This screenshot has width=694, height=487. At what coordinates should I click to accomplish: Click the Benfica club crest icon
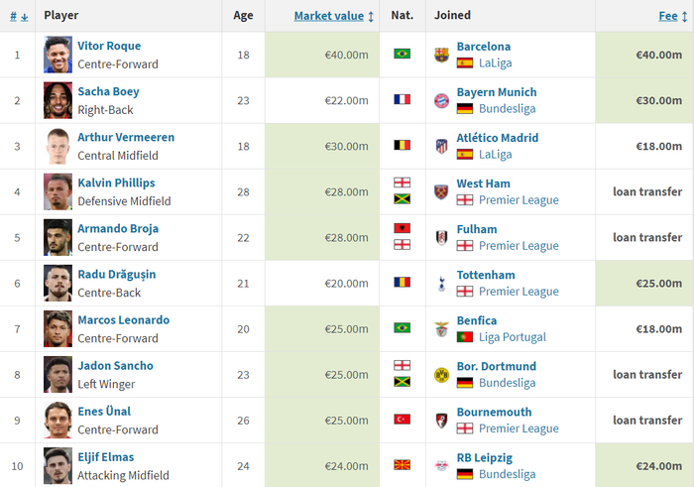point(441,328)
